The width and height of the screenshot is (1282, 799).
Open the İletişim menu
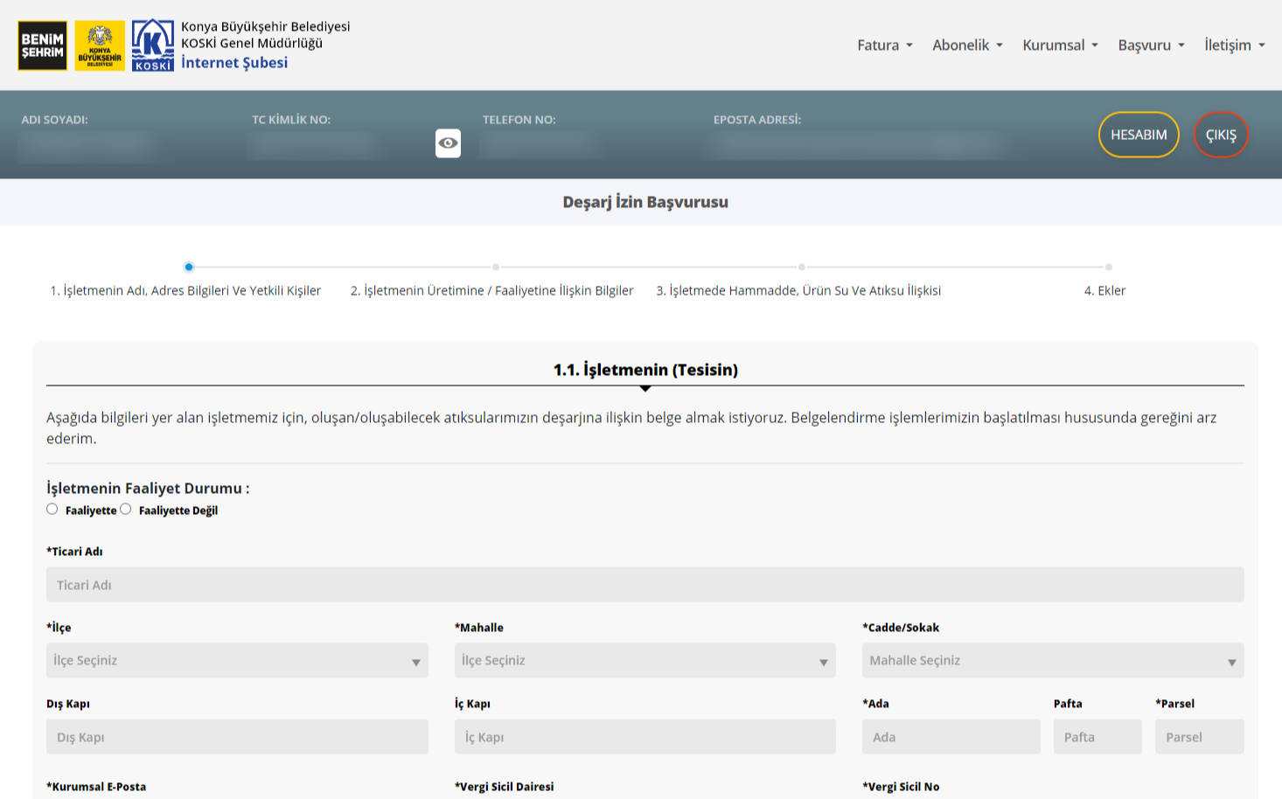(x=1234, y=45)
